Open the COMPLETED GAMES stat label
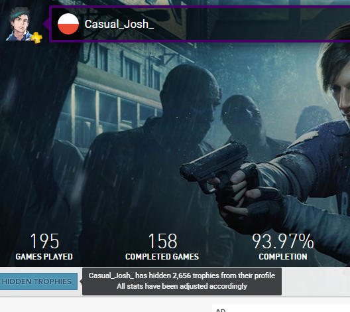 pos(162,257)
